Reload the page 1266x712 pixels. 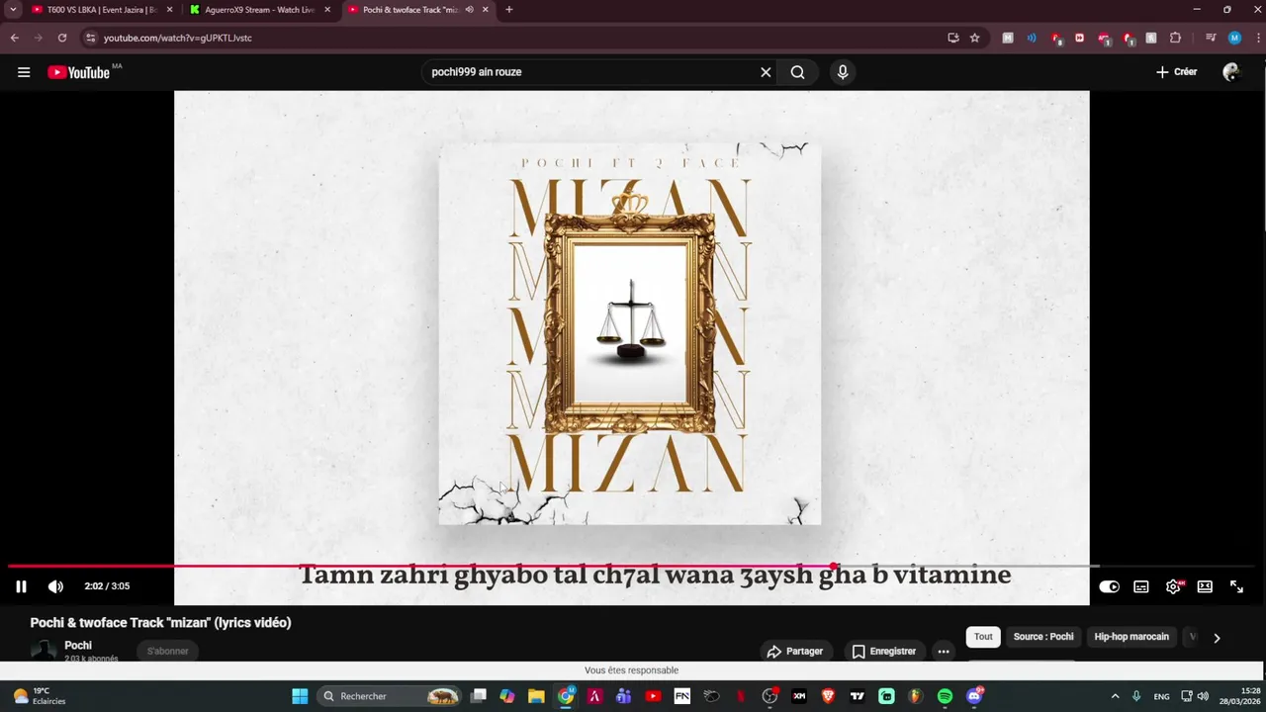[x=61, y=38]
